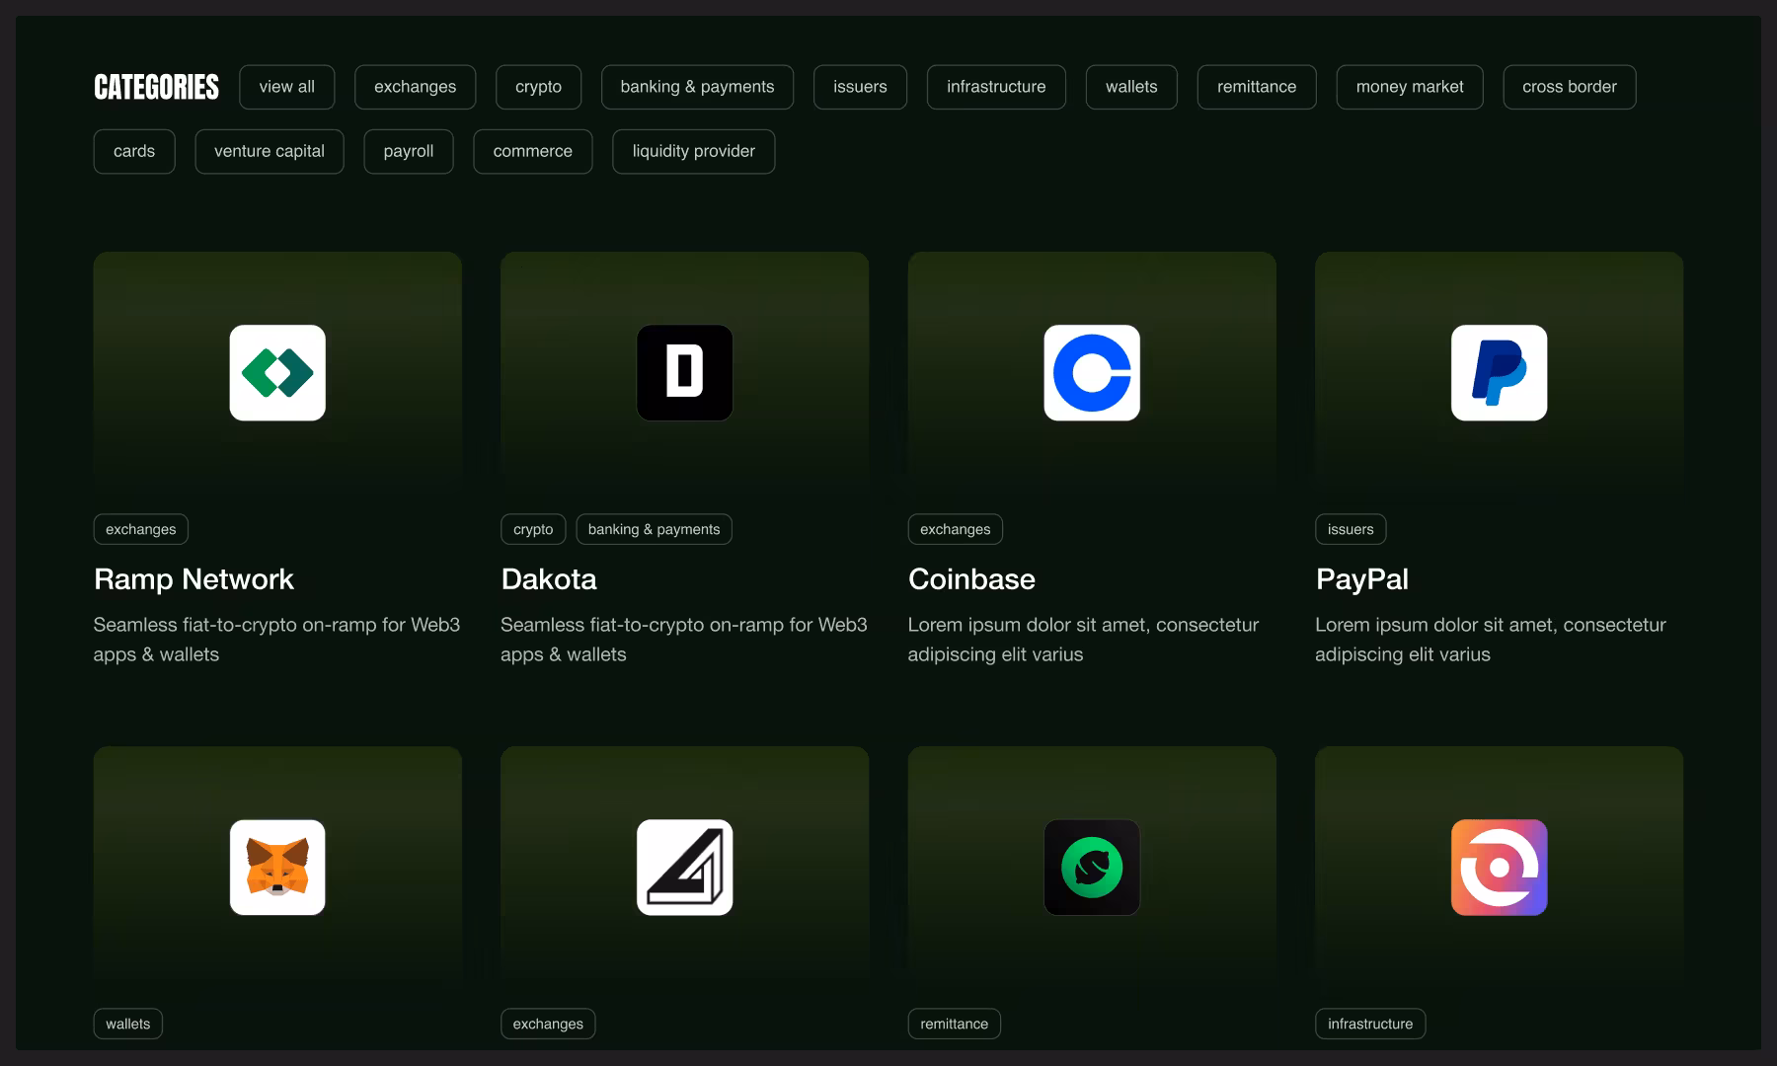Click the 'CATEGORIES' heading
Viewport: 1777px width, 1066px height.
[x=156, y=87]
